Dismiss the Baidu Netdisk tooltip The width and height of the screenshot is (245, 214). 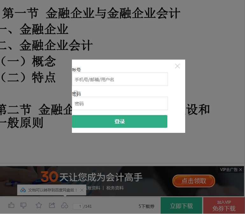coord(82,190)
